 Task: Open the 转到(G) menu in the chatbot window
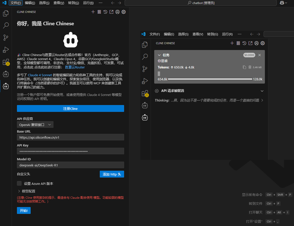tap(73, 3)
